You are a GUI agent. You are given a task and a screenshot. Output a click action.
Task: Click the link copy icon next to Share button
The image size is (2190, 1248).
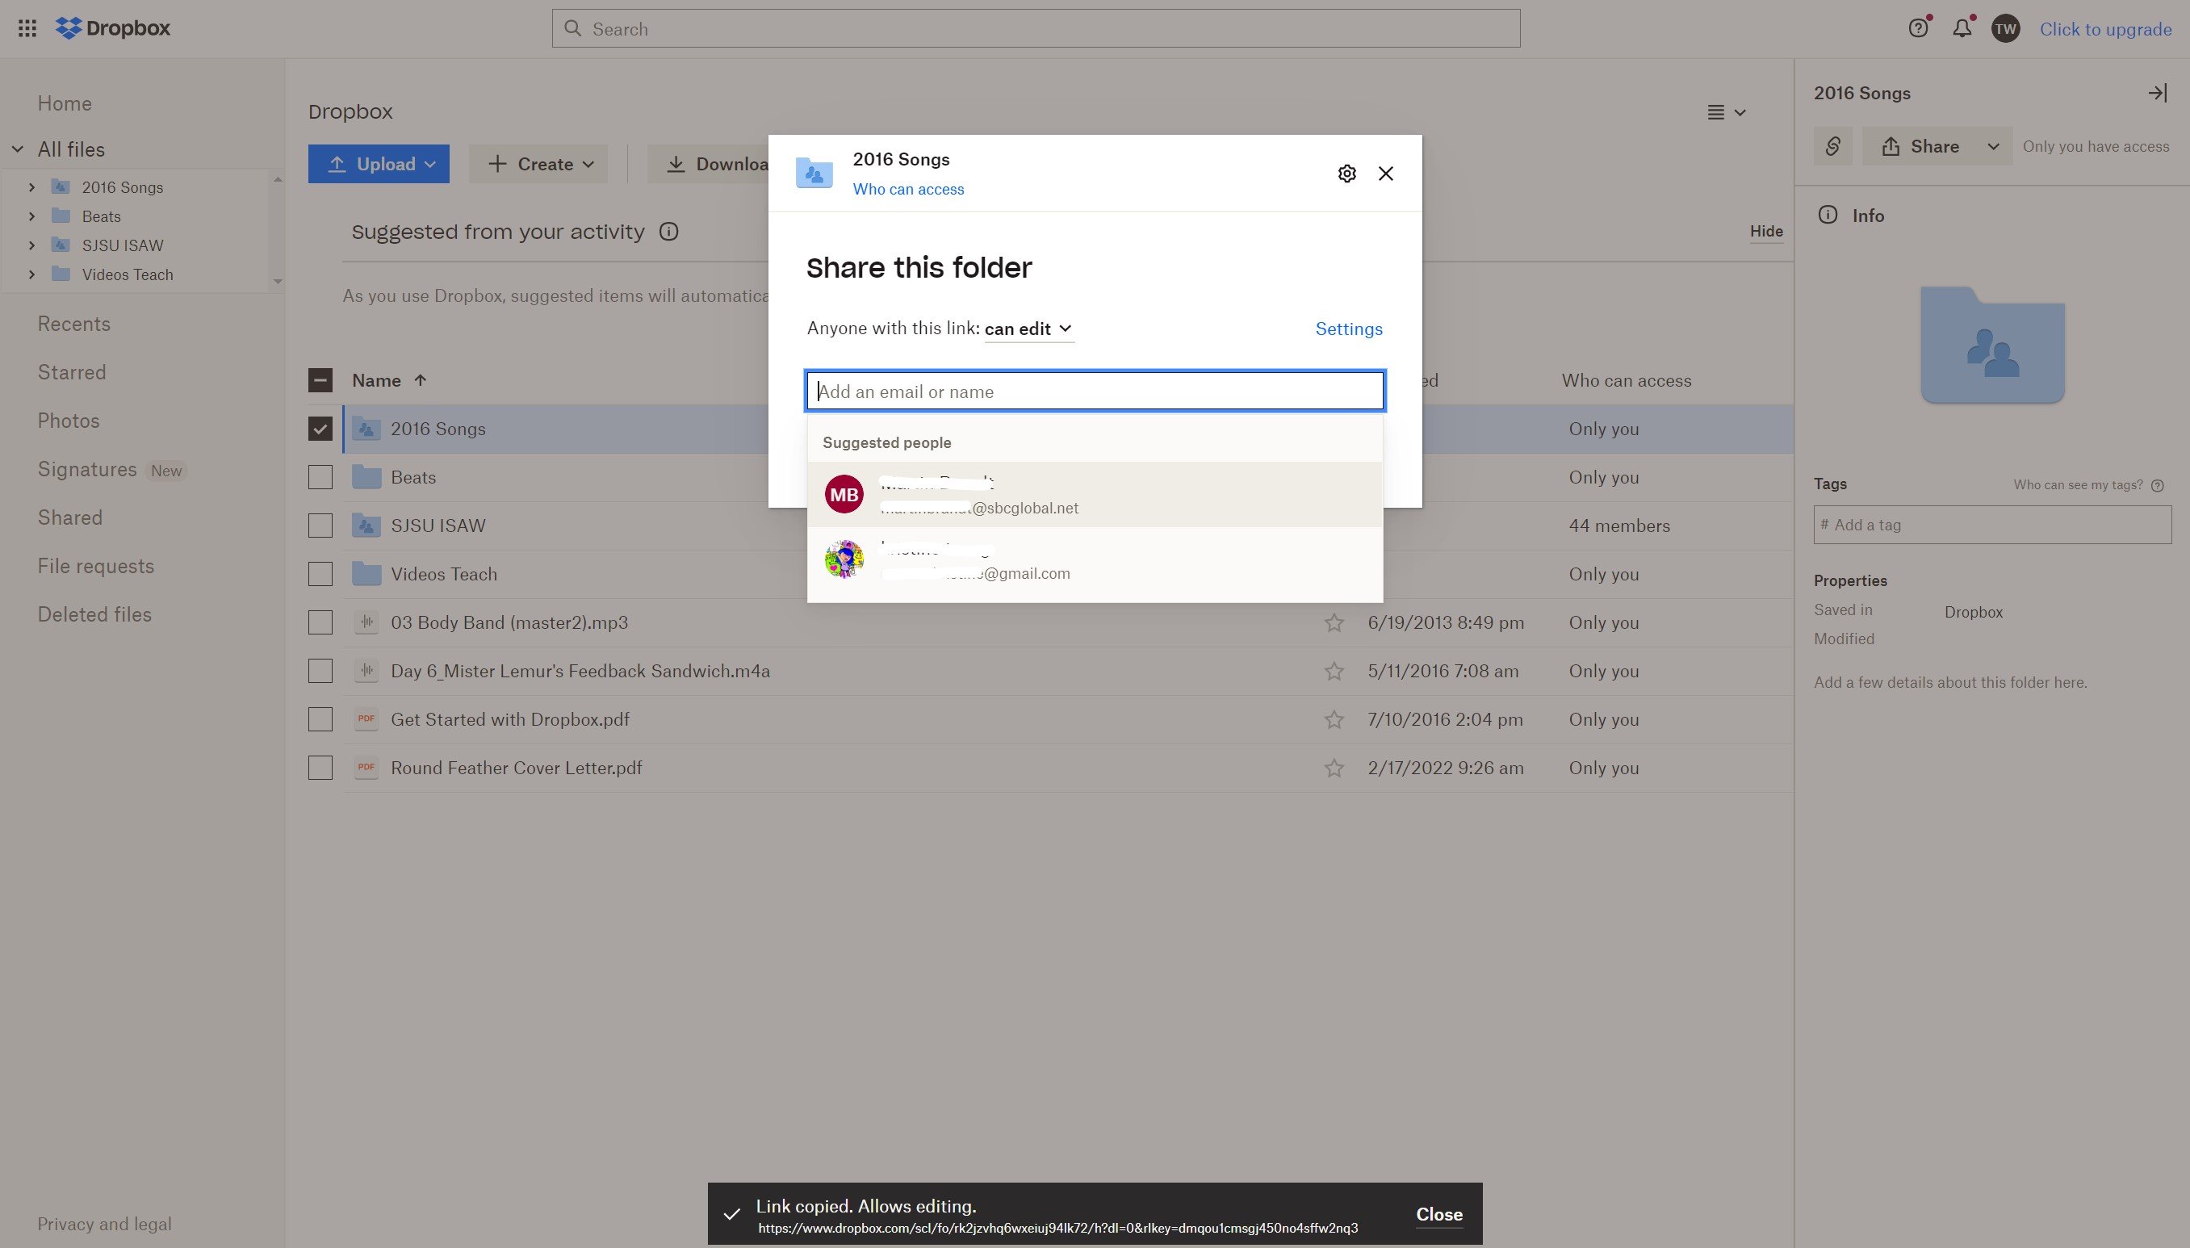click(1835, 146)
